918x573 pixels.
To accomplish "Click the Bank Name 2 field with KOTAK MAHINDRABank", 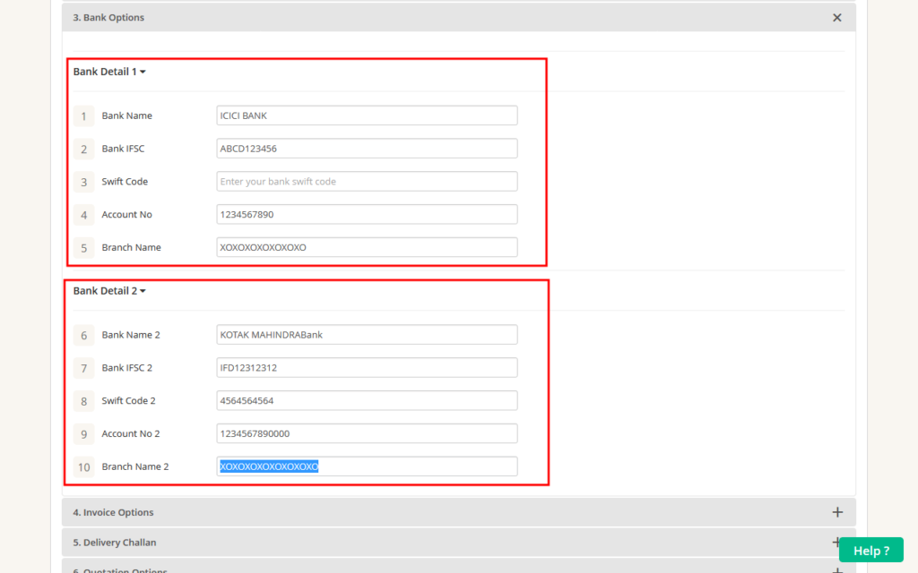I will [366, 334].
